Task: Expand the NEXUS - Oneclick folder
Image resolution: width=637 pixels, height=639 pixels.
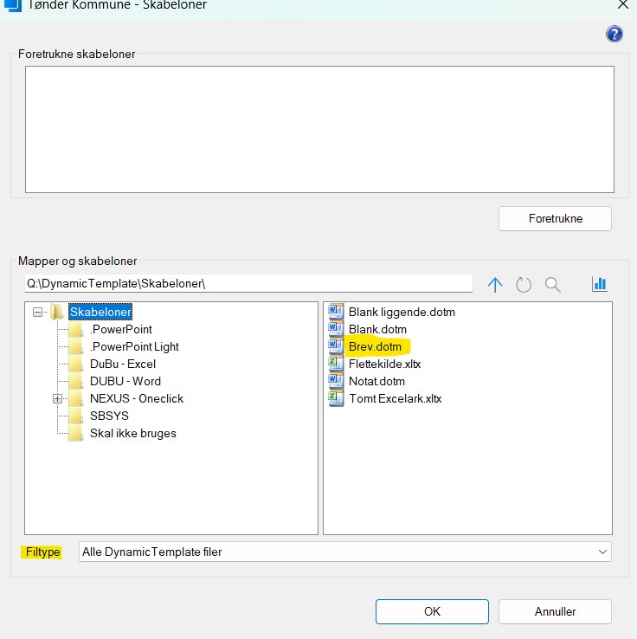Action: (x=58, y=398)
